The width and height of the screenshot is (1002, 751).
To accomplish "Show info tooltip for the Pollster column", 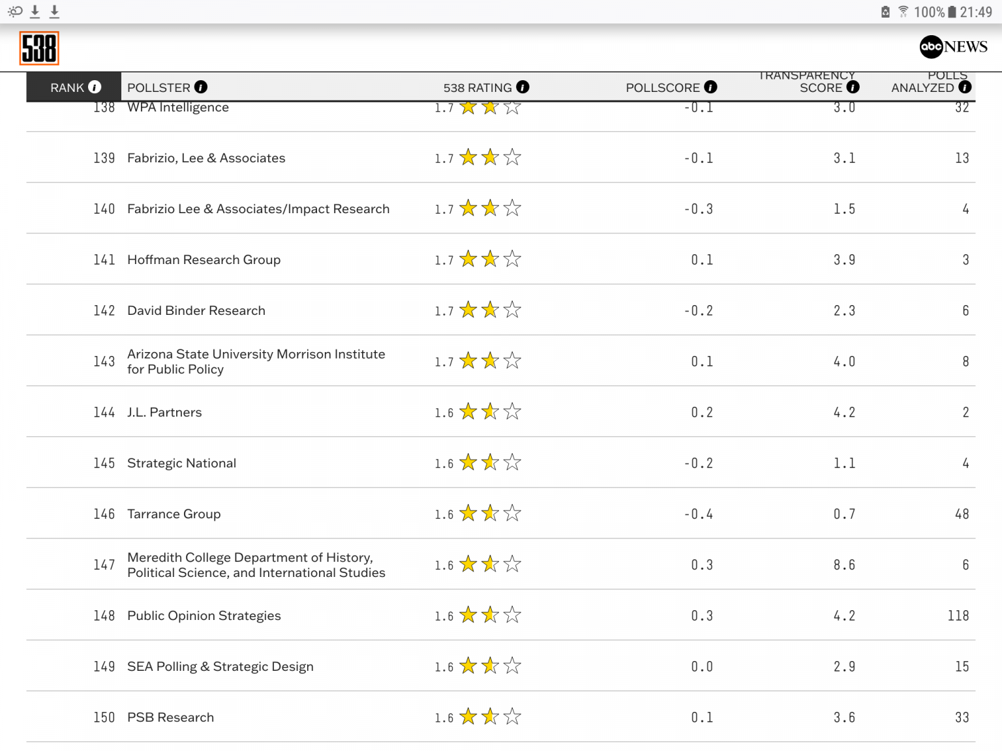I will click(201, 87).
